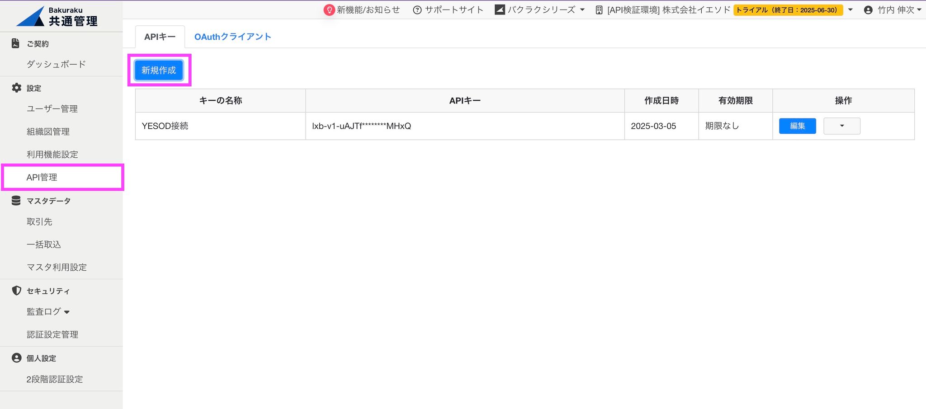This screenshot has height=409, width=926.
Task: Click the ご契約 contract document icon
Action: (x=15, y=43)
